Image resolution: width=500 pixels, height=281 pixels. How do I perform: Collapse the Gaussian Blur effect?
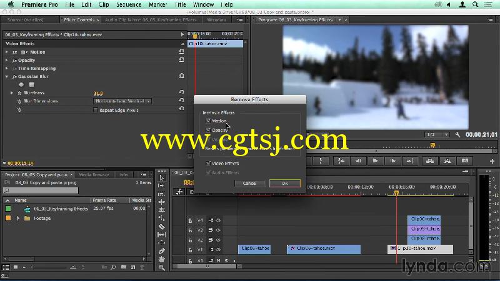click(7, 76)
